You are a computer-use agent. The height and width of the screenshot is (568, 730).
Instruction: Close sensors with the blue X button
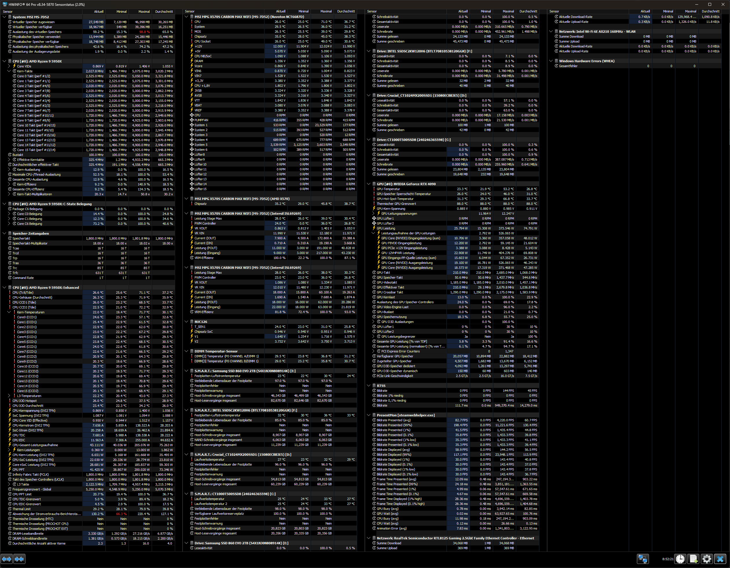pos(720,559)
